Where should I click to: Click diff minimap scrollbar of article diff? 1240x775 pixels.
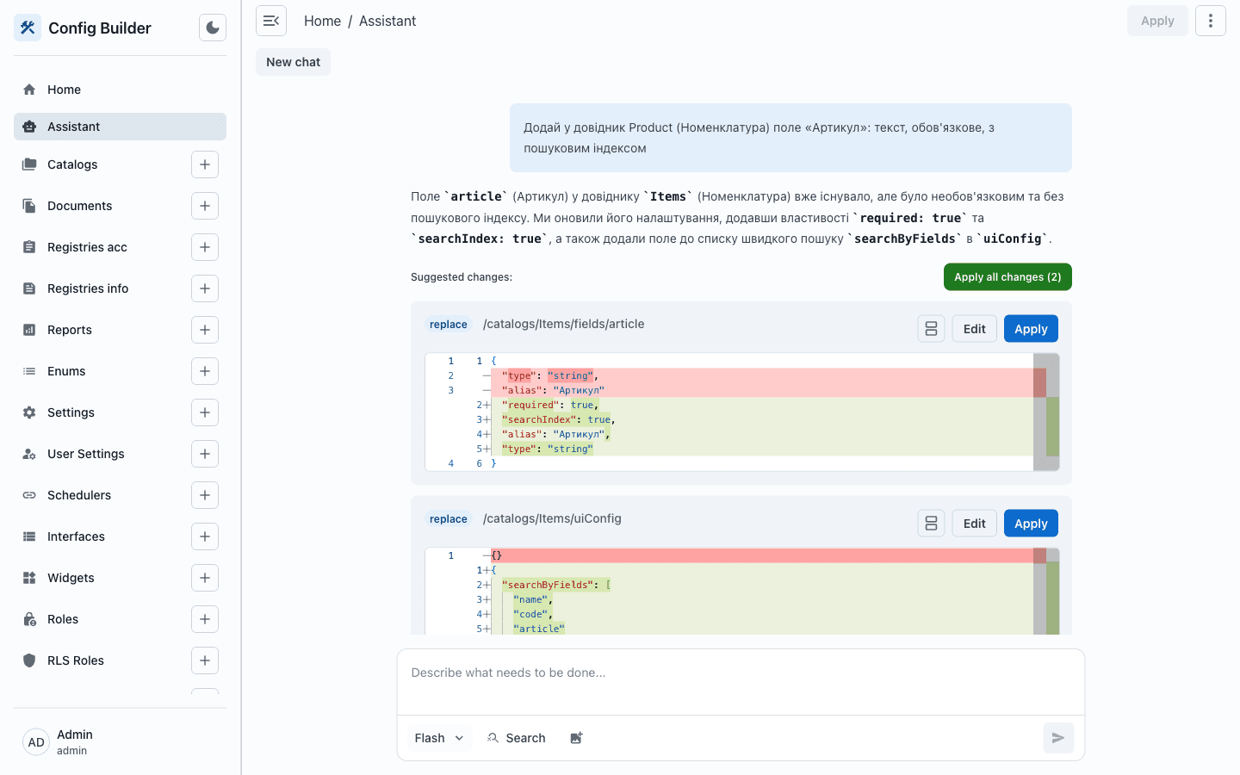pos(1046,412)
